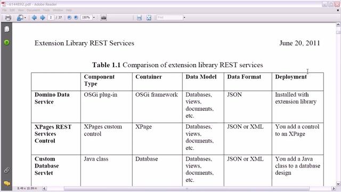Click the 'XPage' container cell
341x192 pixels.
(x=143, y=127)
